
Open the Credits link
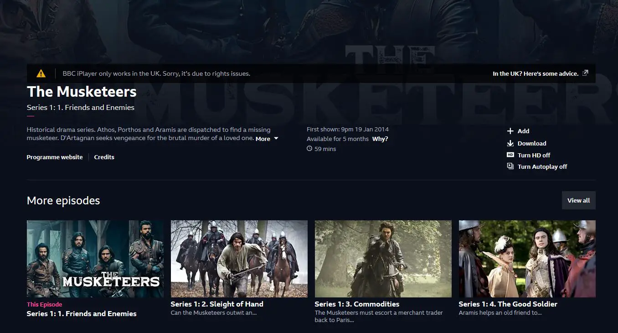click(104, 157)
